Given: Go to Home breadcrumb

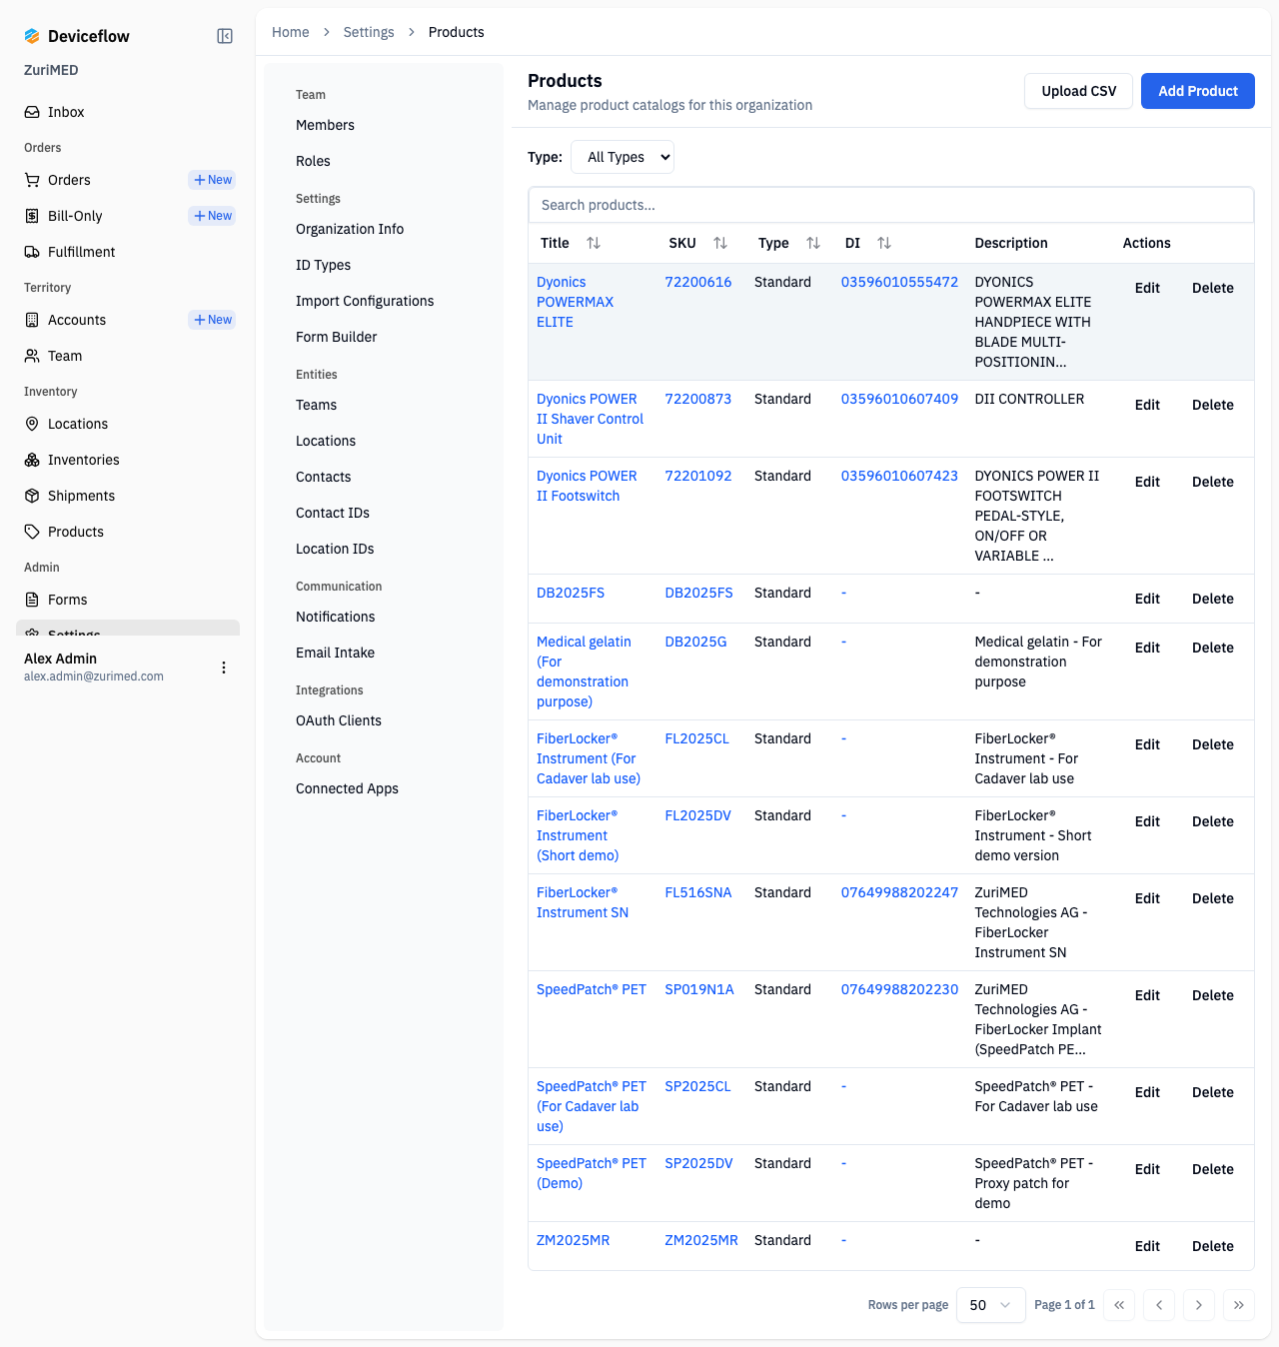Looking at the screenshot, I should (291, 32).
